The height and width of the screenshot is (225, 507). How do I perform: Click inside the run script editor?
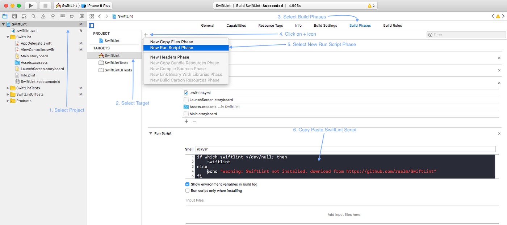point(345,167)
